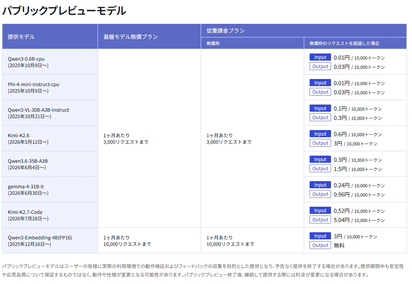
Task: Select the Qwen3-Embedding-4B(FP16) model cell
Action: point(50,240)
